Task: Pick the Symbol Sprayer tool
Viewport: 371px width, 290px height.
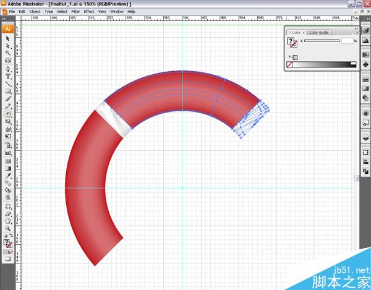Action: (8, 145)
